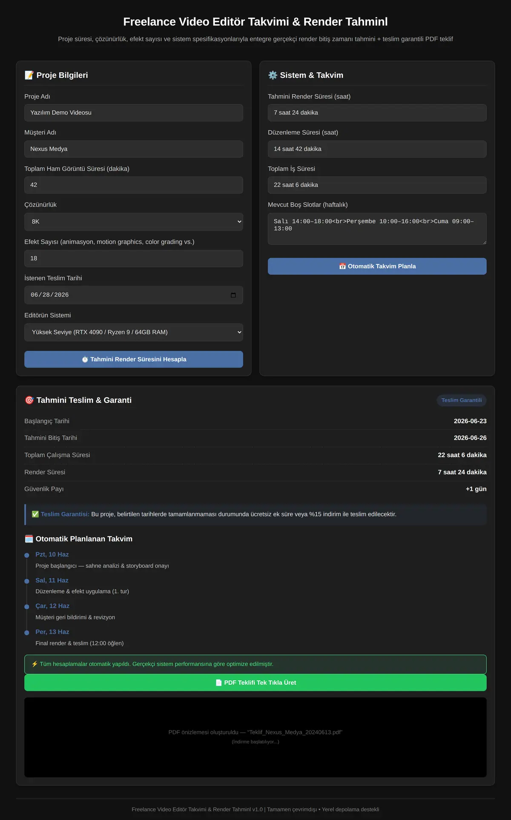Screen dimensions: 511x820
Task: Generate the PDF with PDF Teklifi Tek Tıkla Üret
Action: 255,682
